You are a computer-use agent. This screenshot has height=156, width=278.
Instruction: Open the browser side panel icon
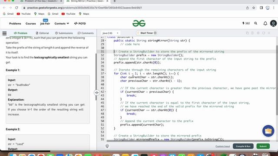(x=261, y=8)
